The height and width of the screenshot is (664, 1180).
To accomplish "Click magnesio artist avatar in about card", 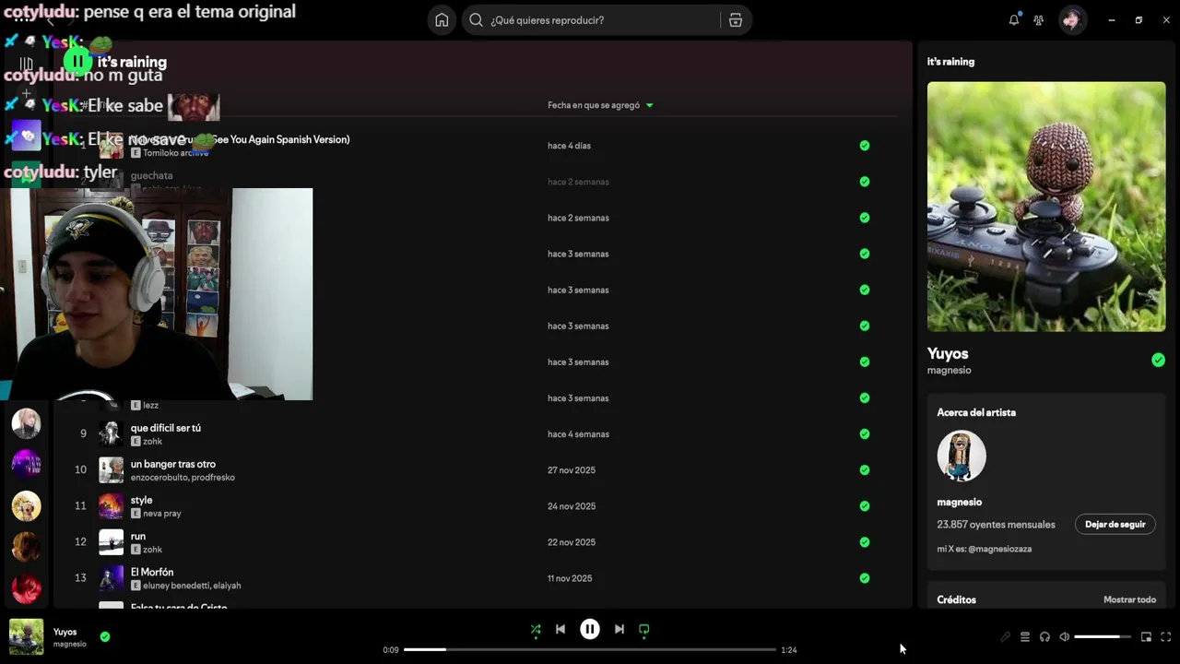I will tap(962, 456).
